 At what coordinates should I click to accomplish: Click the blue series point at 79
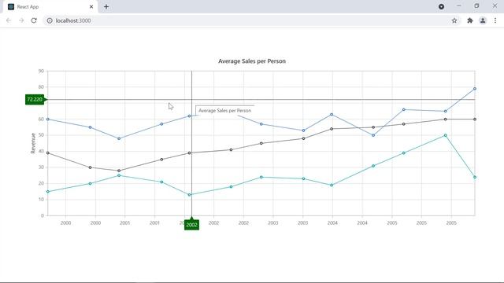pyautogui.click(x=475, y=89)
